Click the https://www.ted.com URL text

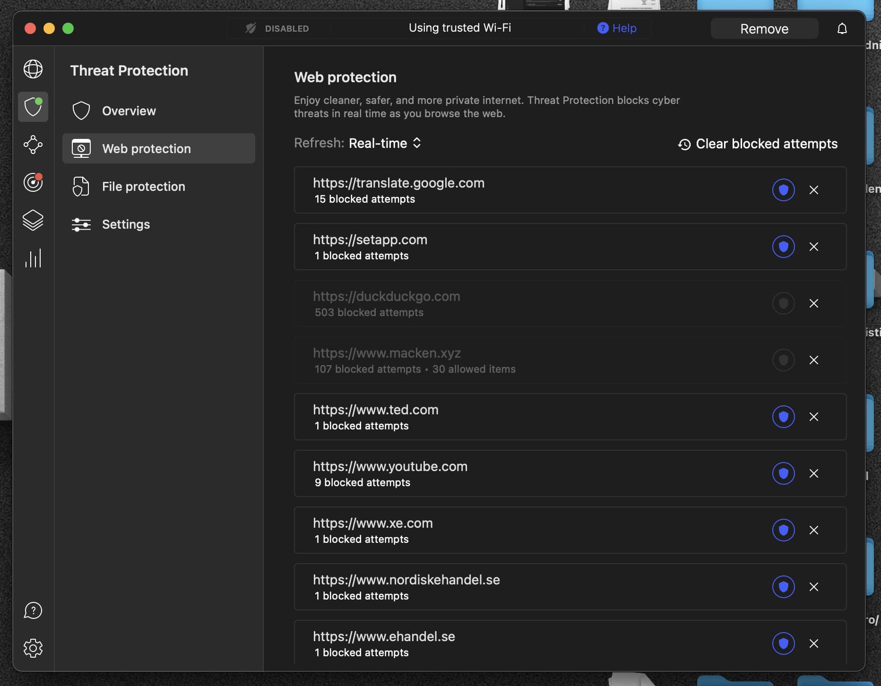[376, 410]
